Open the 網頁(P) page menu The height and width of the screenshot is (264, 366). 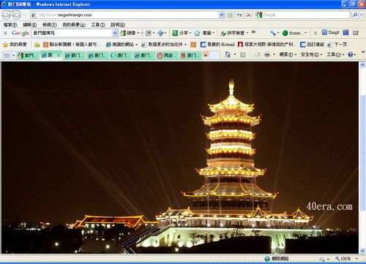pos(288,54)
